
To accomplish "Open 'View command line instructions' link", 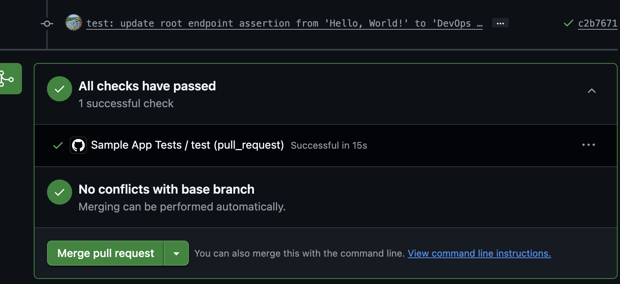I will click(479, 253).
